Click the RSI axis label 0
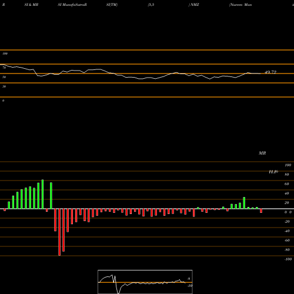294x294 pixels. (x=3, y=101)
